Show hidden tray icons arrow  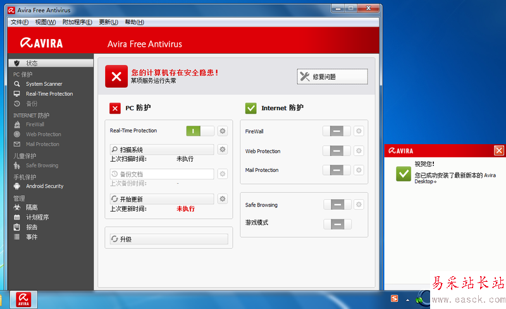pyautogui.click(x=407, y=300)
